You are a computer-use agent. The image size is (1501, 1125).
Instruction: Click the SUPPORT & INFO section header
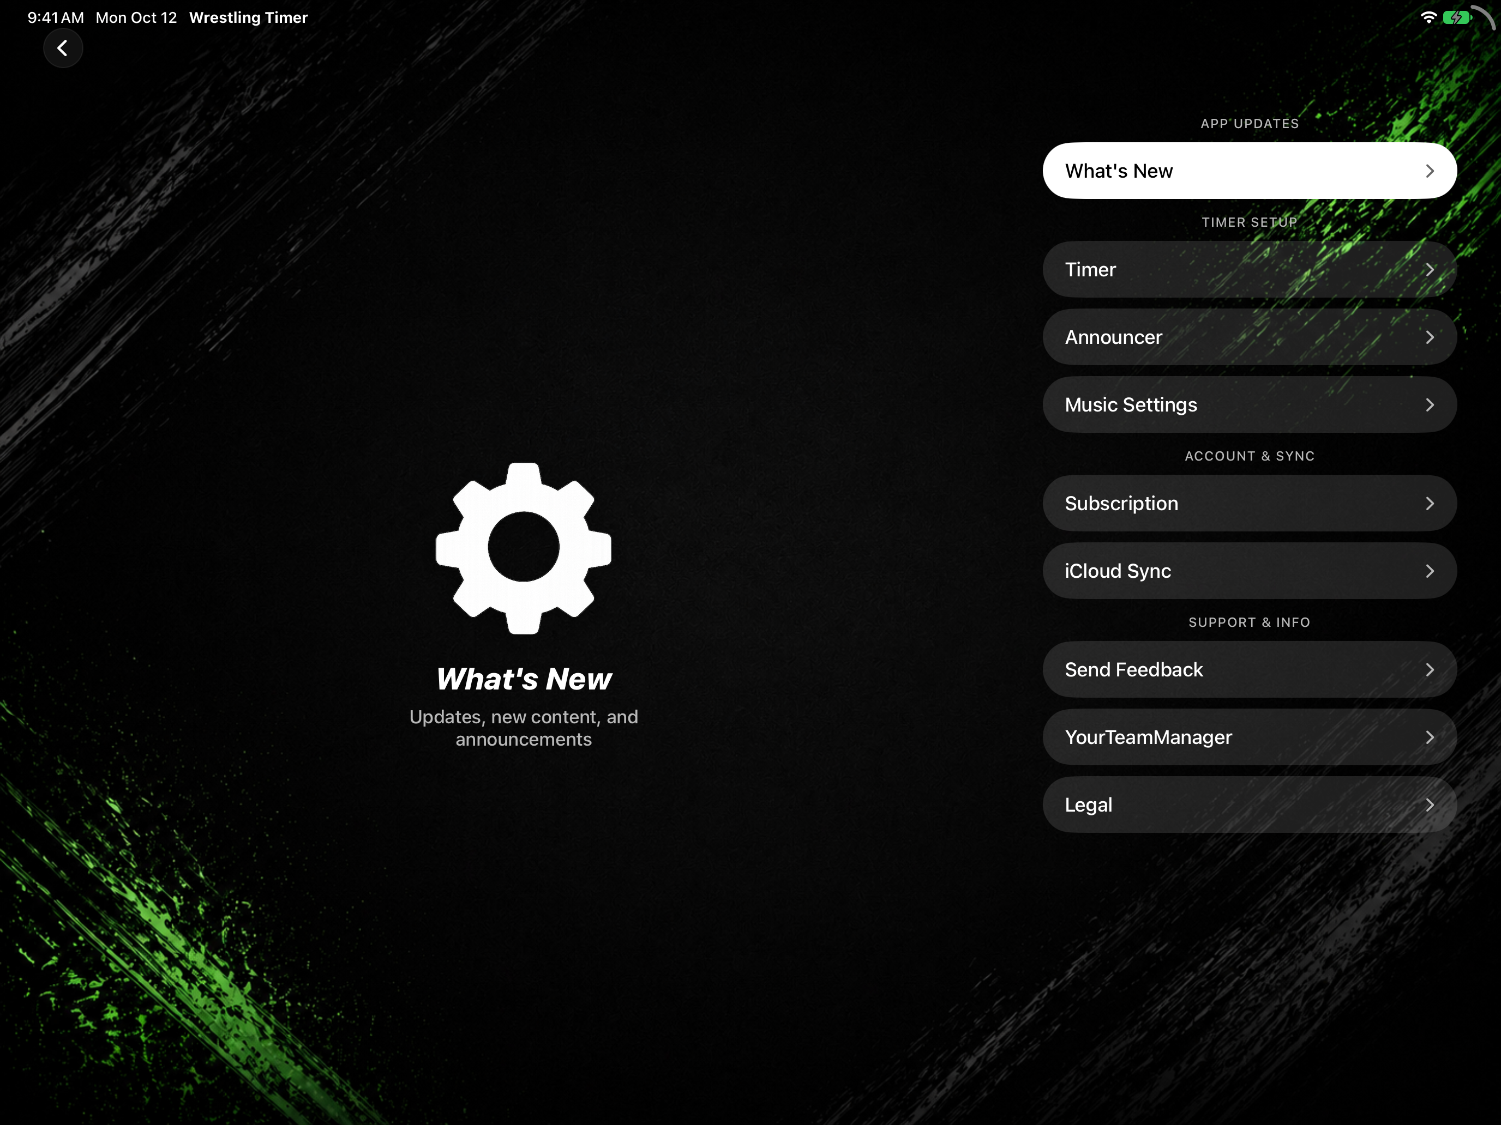1249,622
